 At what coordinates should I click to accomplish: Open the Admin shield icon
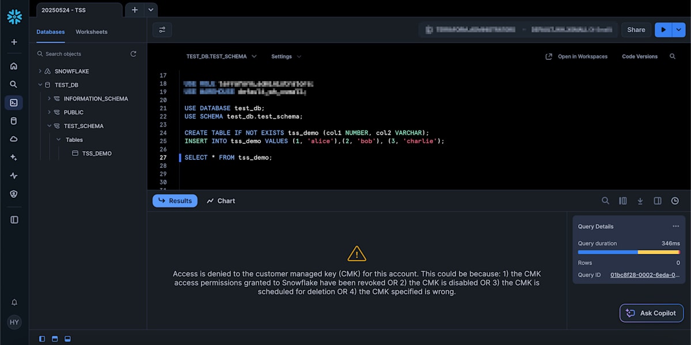pyautogui.click(x=14, y=194)
